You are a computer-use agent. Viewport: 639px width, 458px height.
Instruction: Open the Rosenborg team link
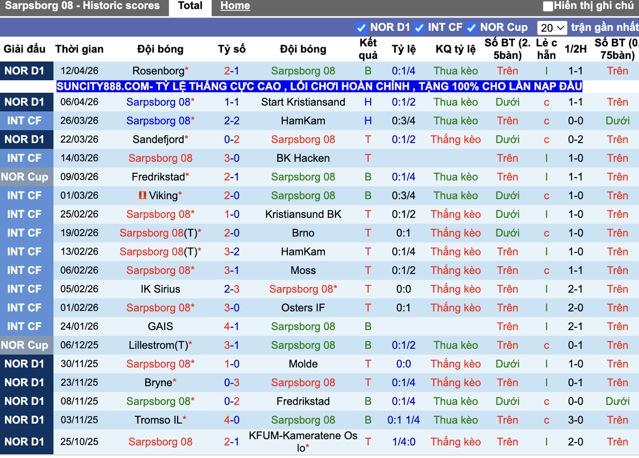tap(158, 71)
